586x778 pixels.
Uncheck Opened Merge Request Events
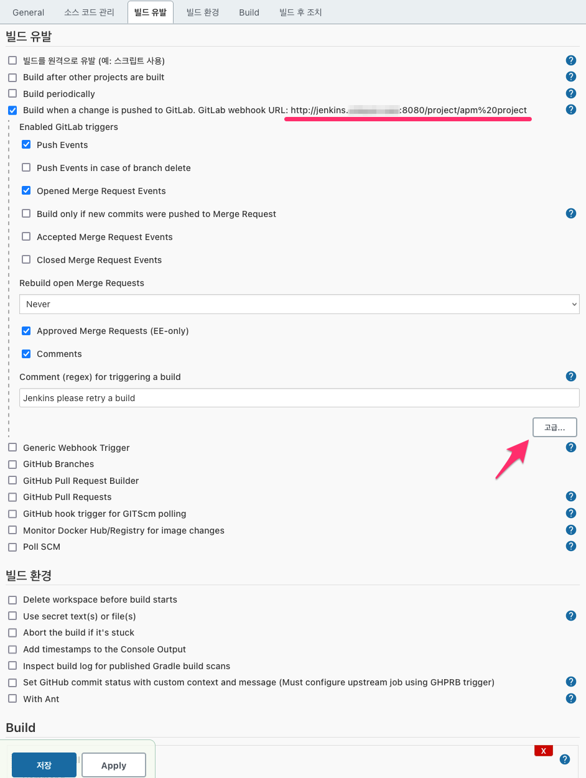pos(26,190)
